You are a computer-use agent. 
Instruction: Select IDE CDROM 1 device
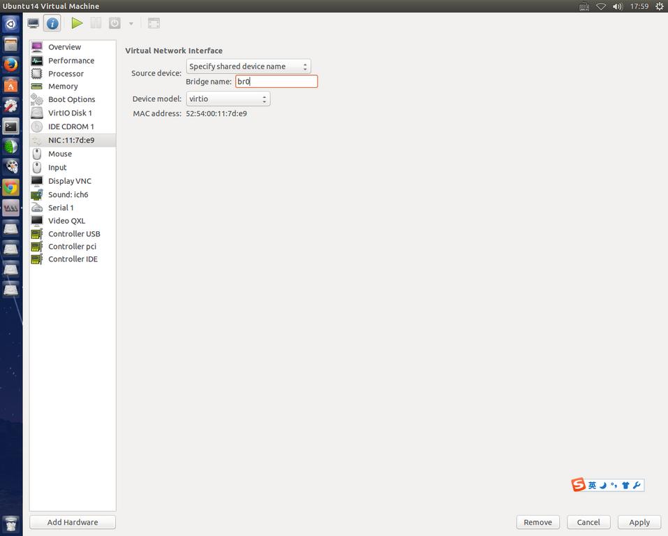click(70, 126)
